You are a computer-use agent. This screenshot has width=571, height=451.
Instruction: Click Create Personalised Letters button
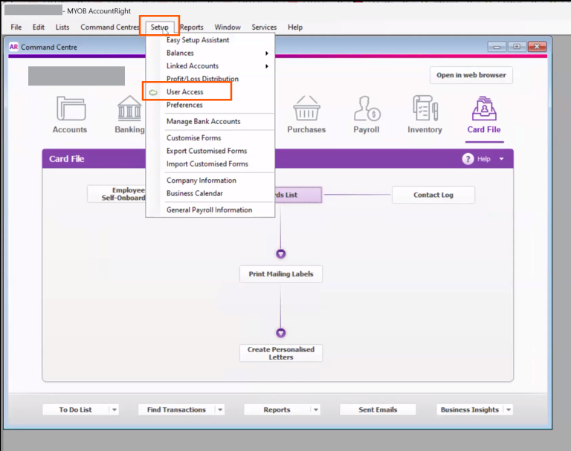click(281, 353)
